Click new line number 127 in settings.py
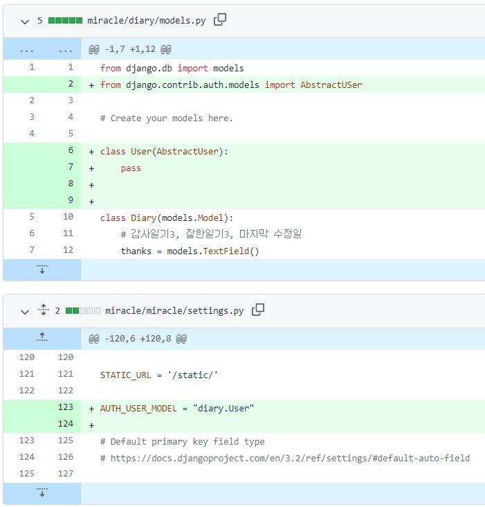 (66, 474)
